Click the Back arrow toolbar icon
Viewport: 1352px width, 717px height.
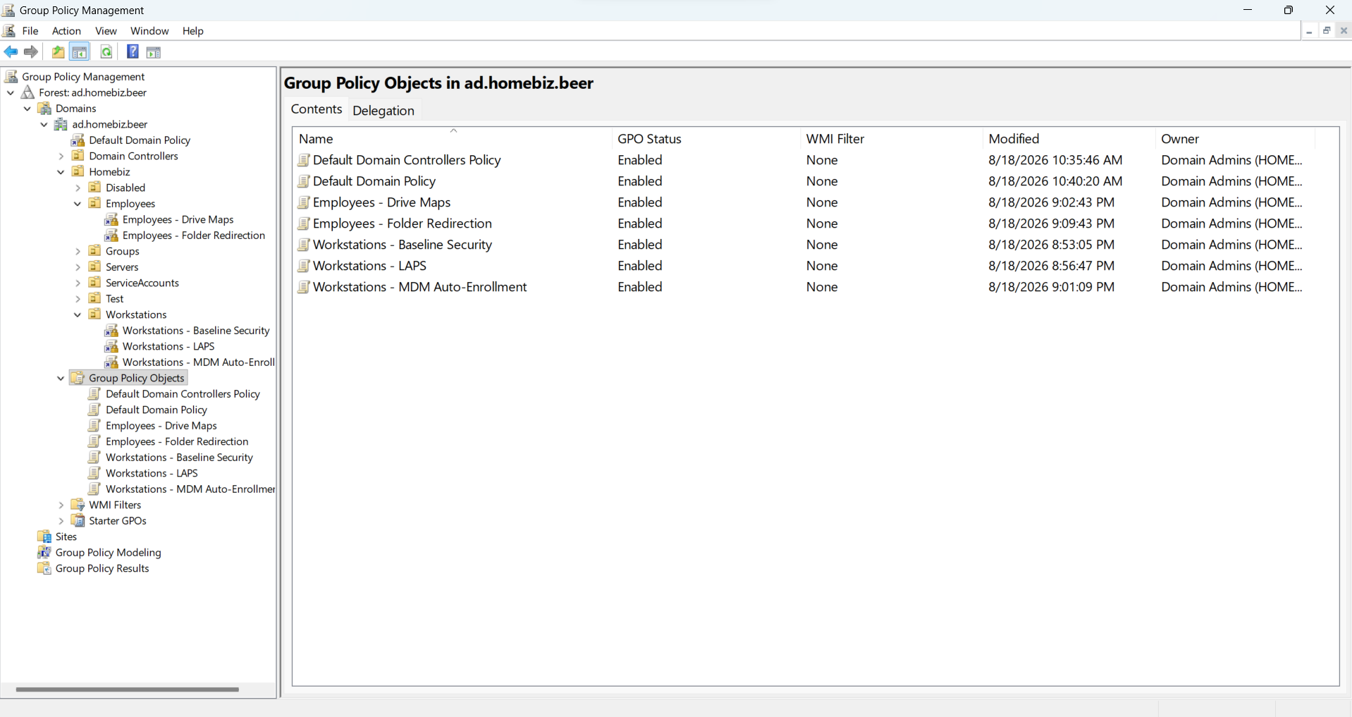[11, 51]
